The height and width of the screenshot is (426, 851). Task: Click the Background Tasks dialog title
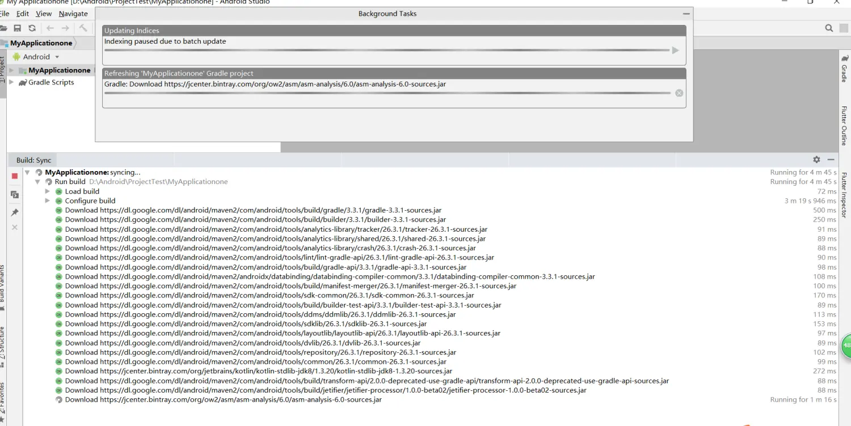tap(387, 14)
